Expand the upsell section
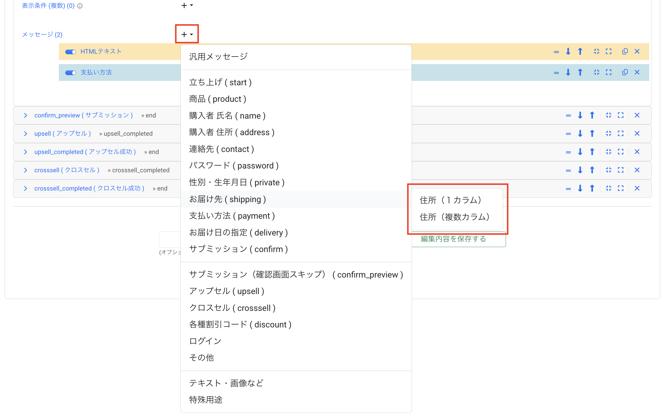Viewport: 662px width, 415px height. click(x=26, y=134)
